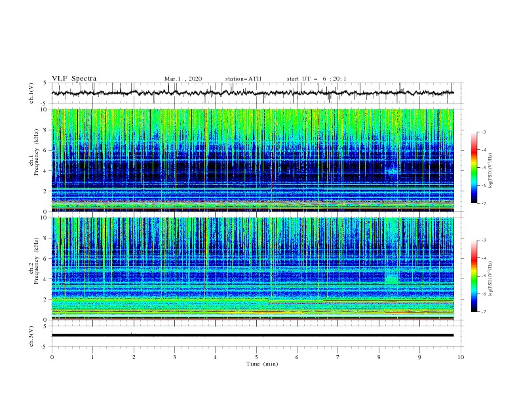The image size is (519, 401).
Task: Click time-axis tick label "5"
Action: click(256, 357)
